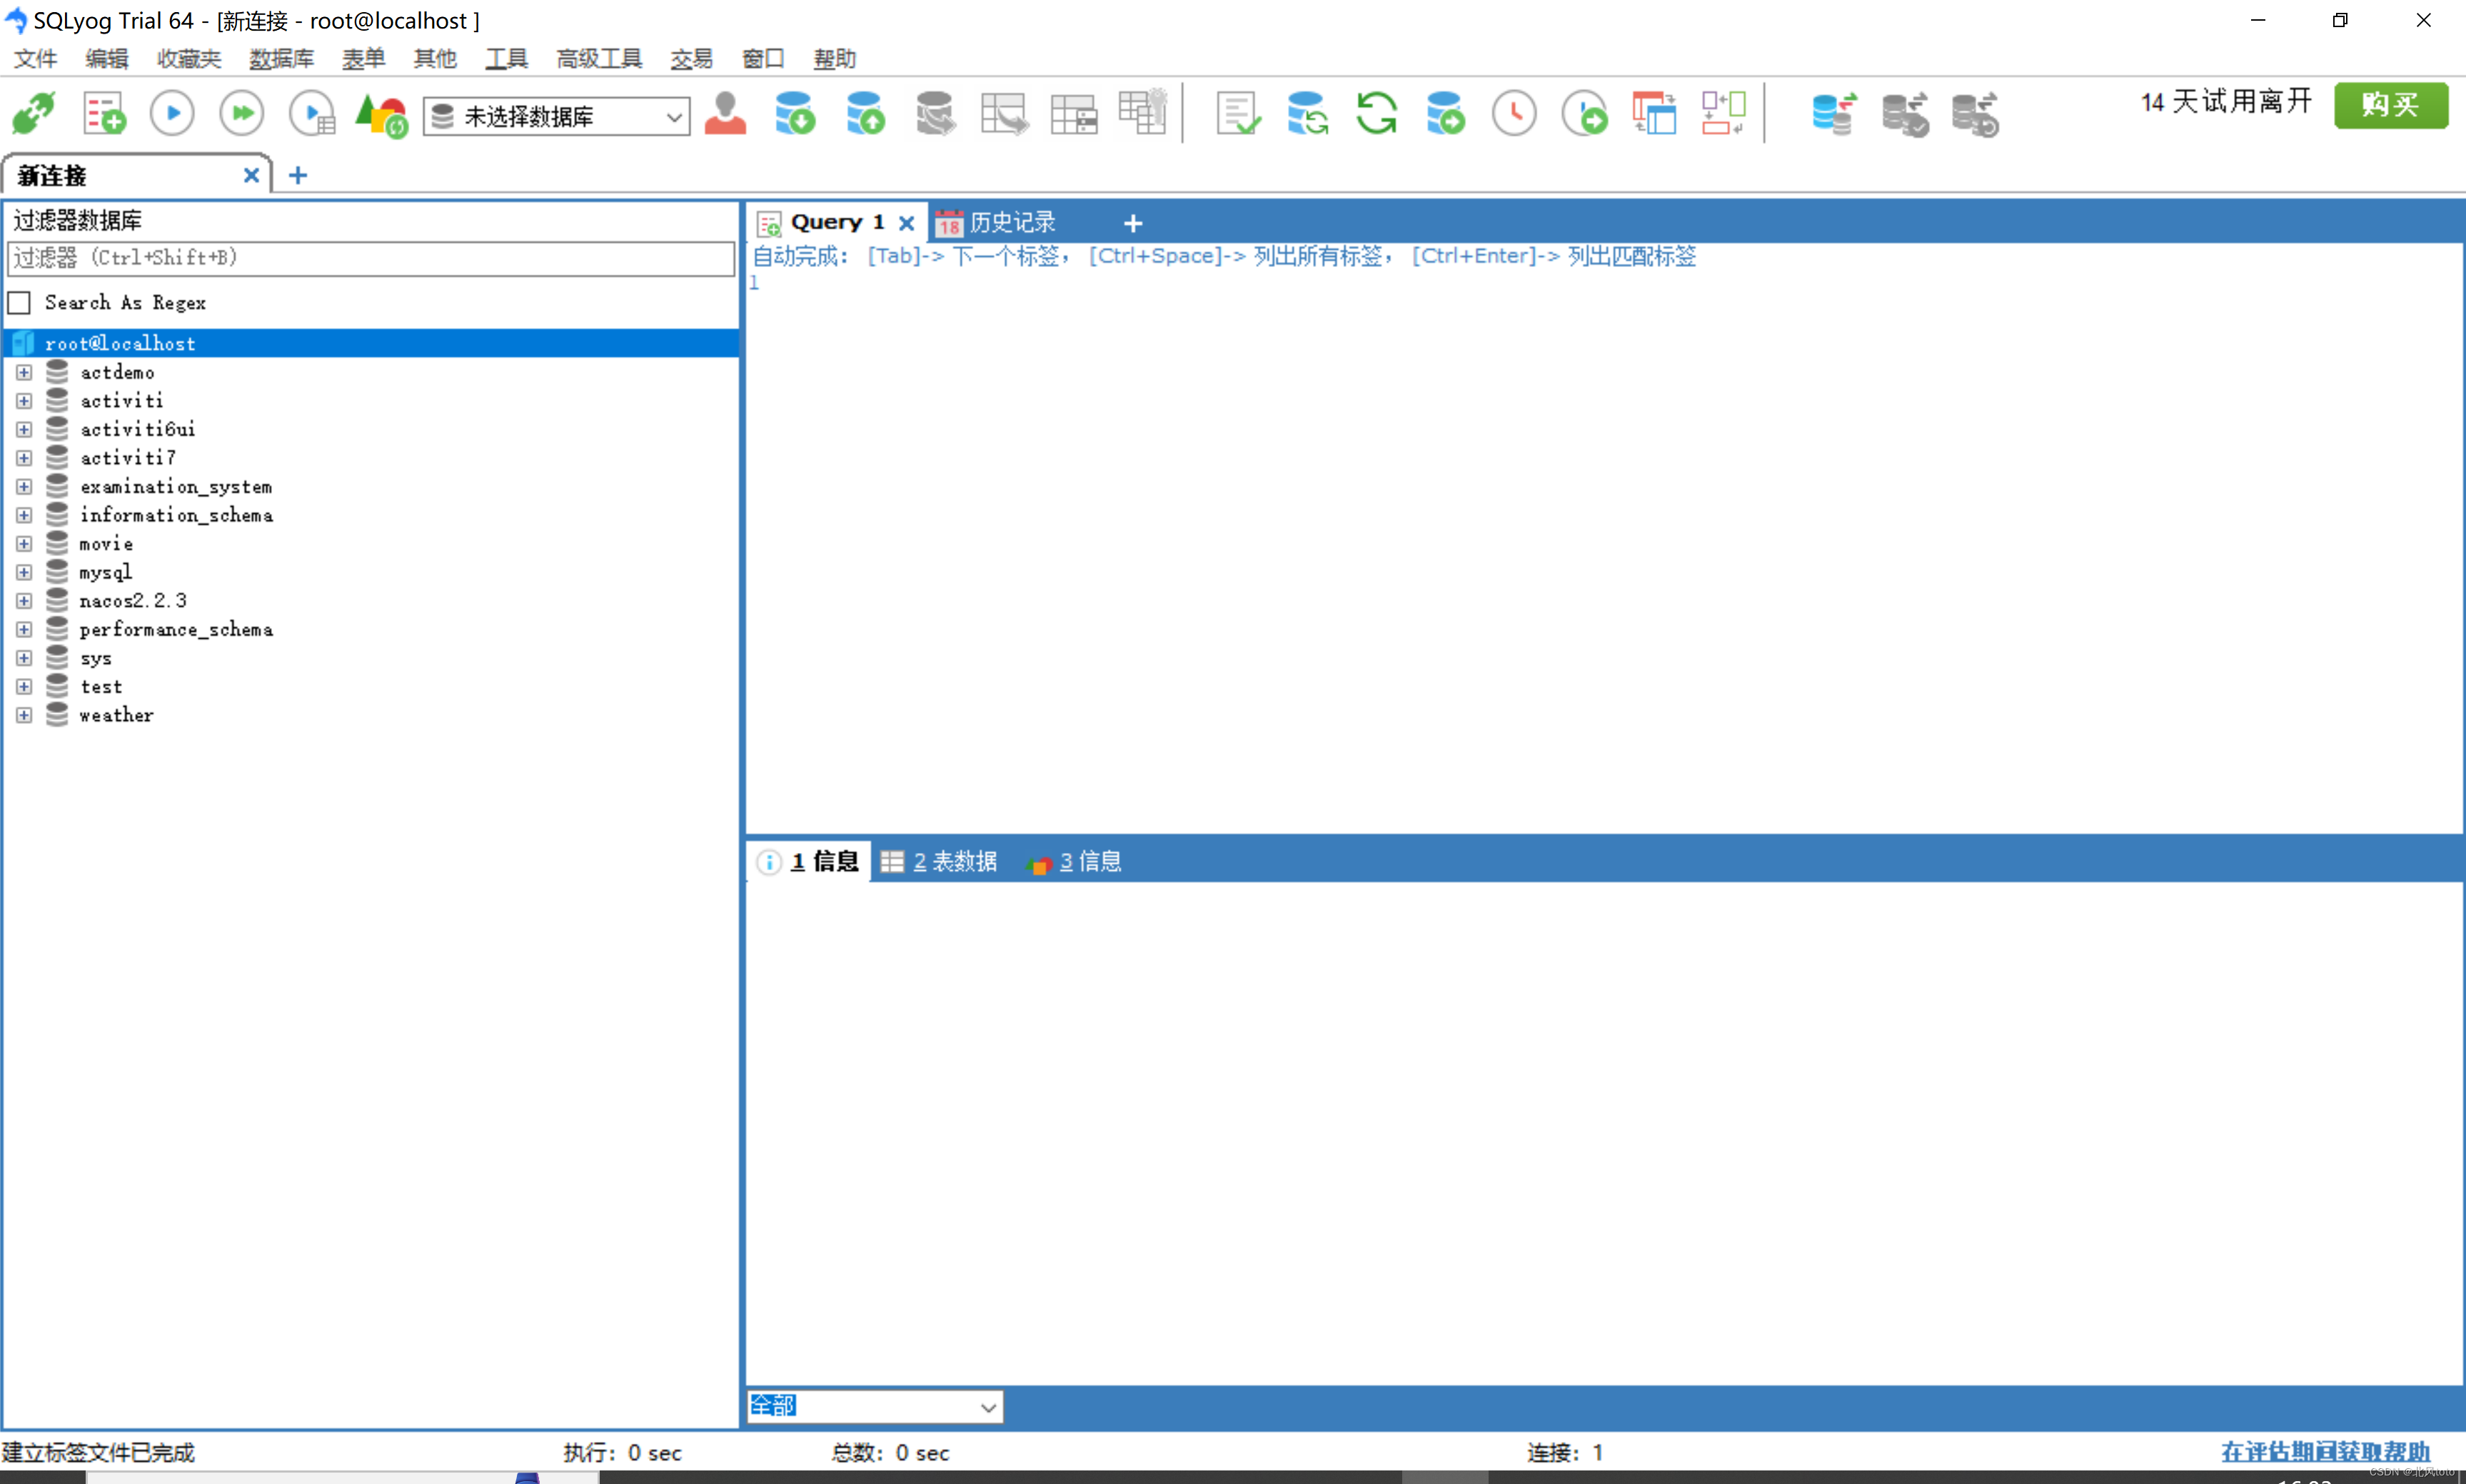This screenshot has width=2466, height=1484.
Task: Expand the activiti database node
Action: click(24, 401)
